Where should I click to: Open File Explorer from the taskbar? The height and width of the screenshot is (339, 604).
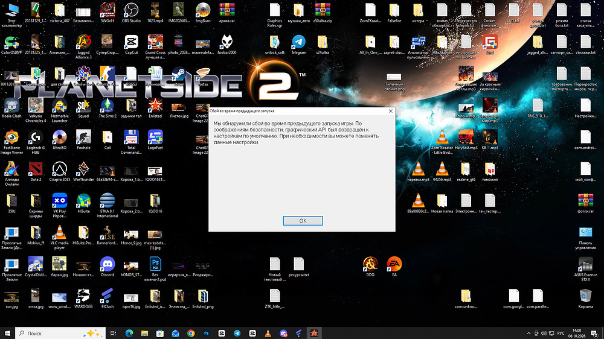144,333
